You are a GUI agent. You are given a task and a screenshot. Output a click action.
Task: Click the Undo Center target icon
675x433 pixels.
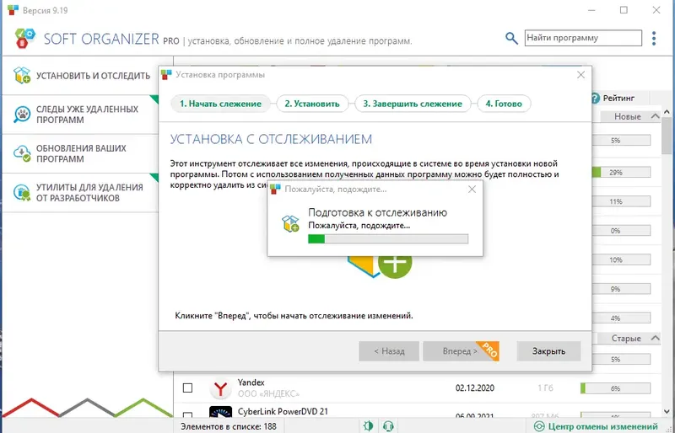point(539,426)
